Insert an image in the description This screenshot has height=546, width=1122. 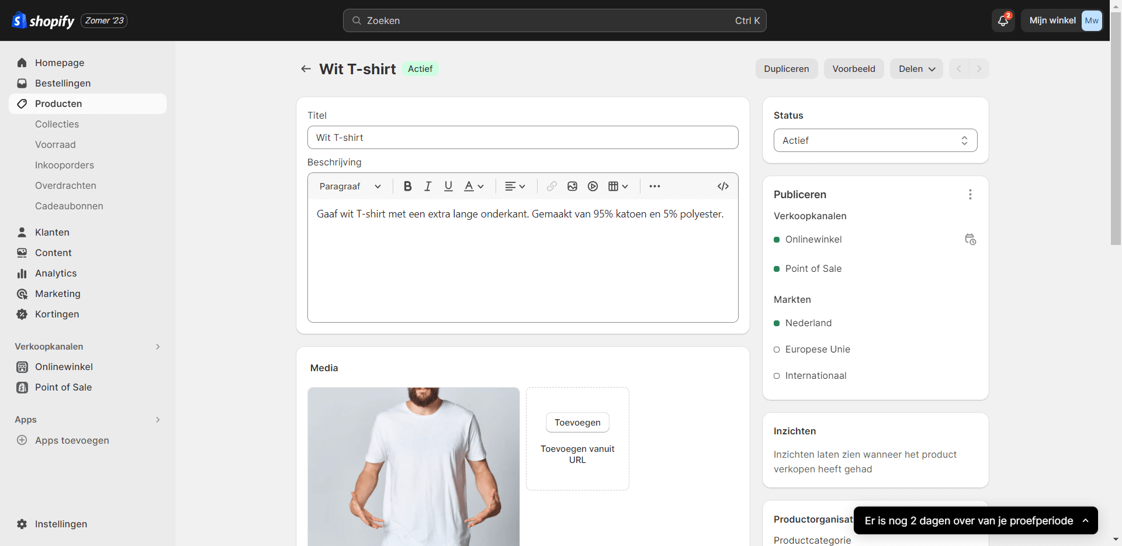click(572, 186)
